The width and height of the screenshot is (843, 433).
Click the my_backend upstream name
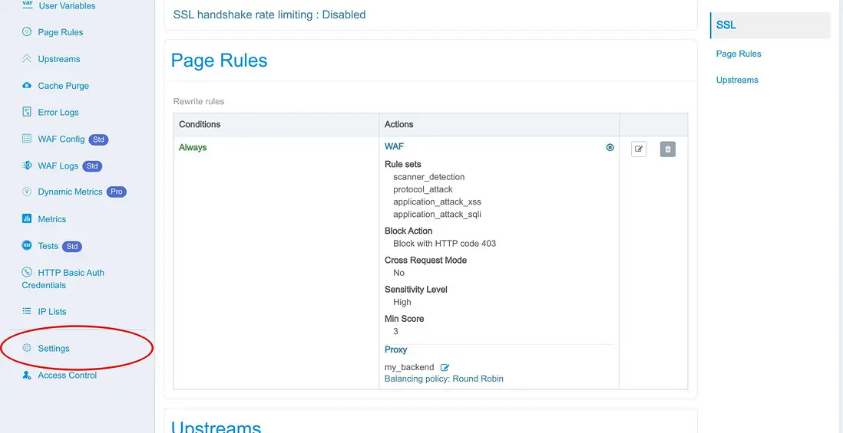[x=409, y=368]
